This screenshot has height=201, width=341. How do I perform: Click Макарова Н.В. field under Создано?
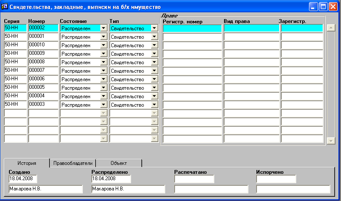pyautogui.click(x=46, y=189)
